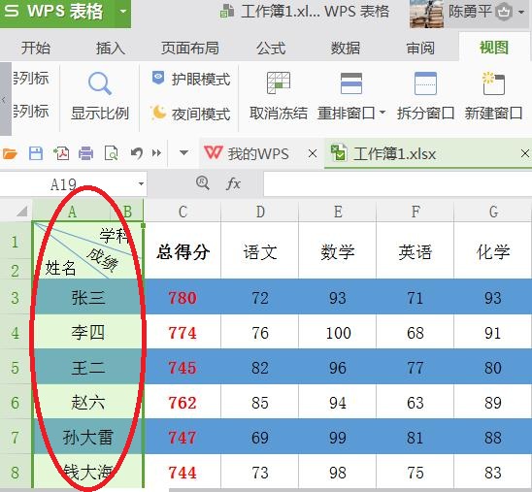Click 取消冻结 unfreeze panes icon

[x=279, y=82]
